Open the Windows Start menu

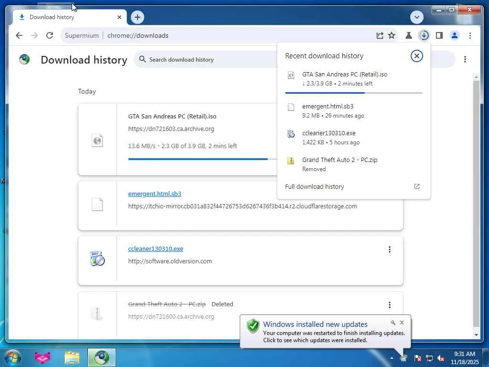click(13, 357)
